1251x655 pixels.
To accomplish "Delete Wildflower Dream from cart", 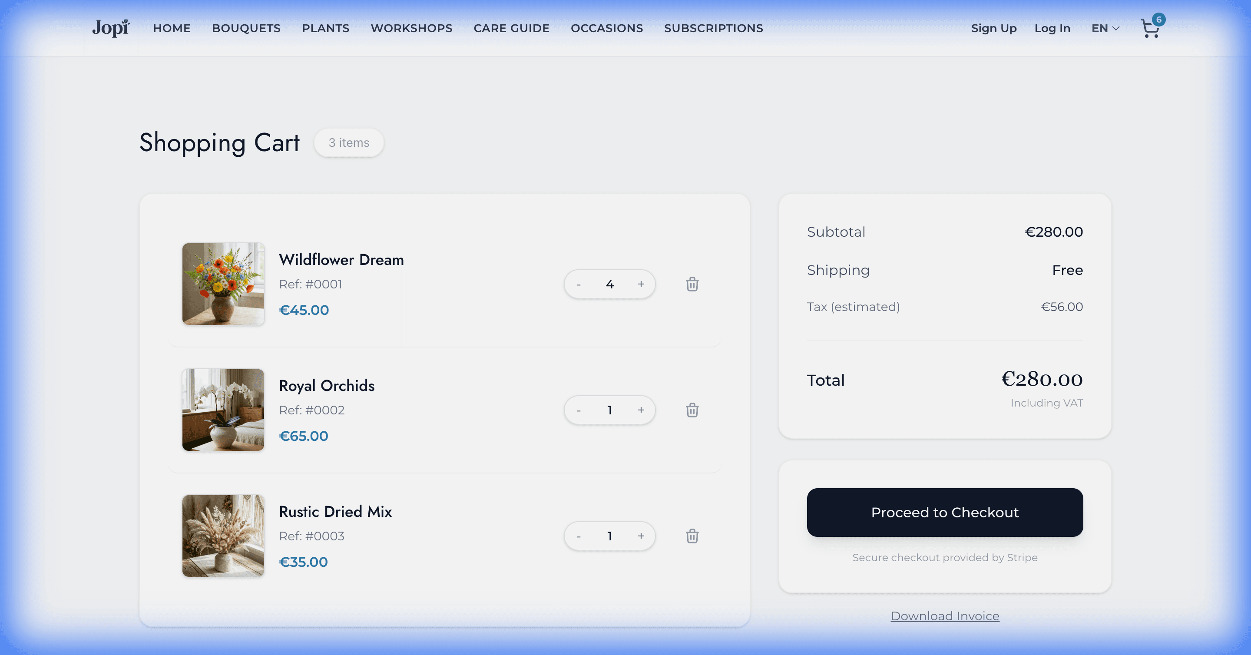I will [x=692, y=284].
